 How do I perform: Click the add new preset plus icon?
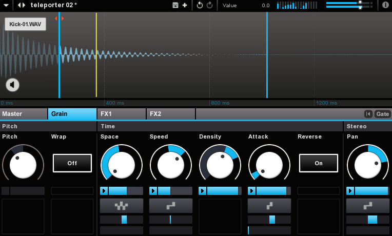point(185,5)
